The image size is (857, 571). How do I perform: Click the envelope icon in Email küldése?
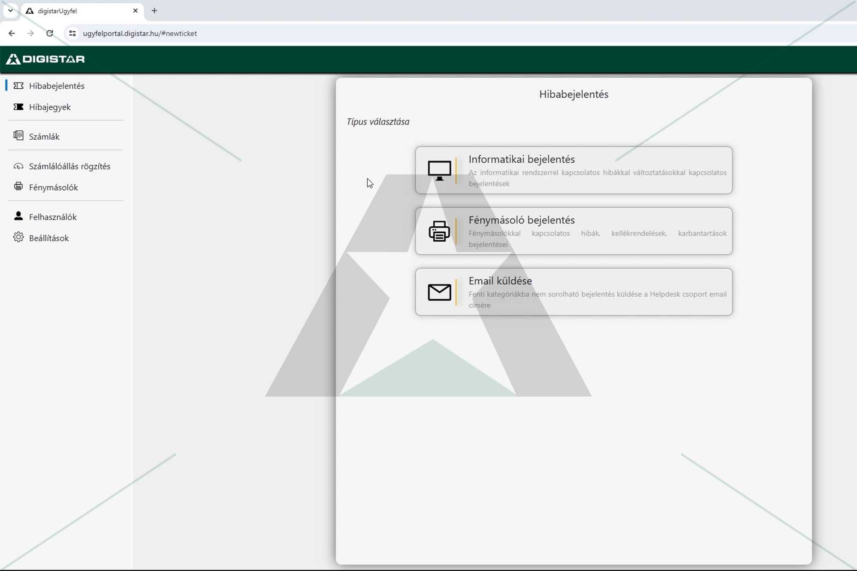tap(439, 292)
